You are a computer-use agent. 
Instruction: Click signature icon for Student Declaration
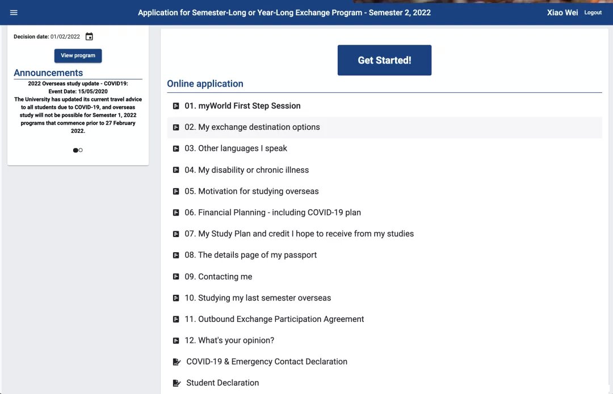tap(177, 383)
